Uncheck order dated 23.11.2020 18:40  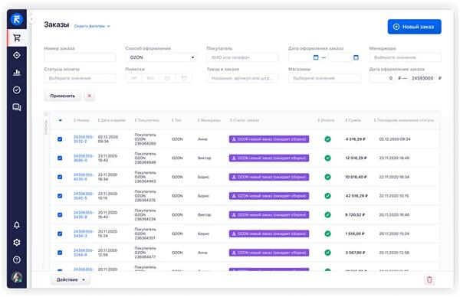tap(60, 158)
